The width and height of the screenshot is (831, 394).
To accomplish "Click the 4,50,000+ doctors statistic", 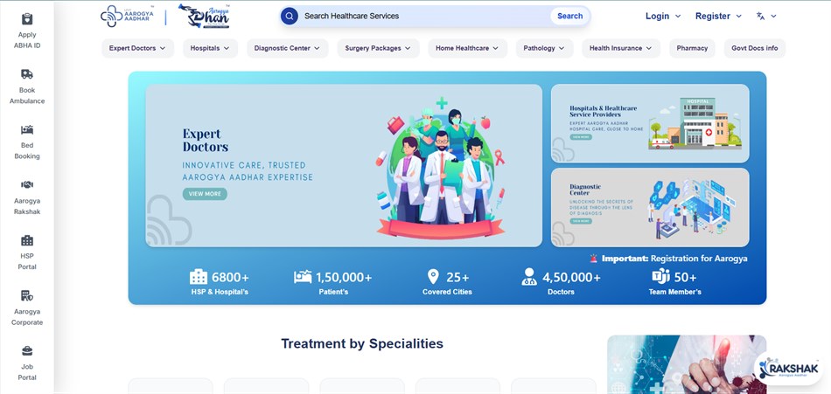I will tap(571, 277).
